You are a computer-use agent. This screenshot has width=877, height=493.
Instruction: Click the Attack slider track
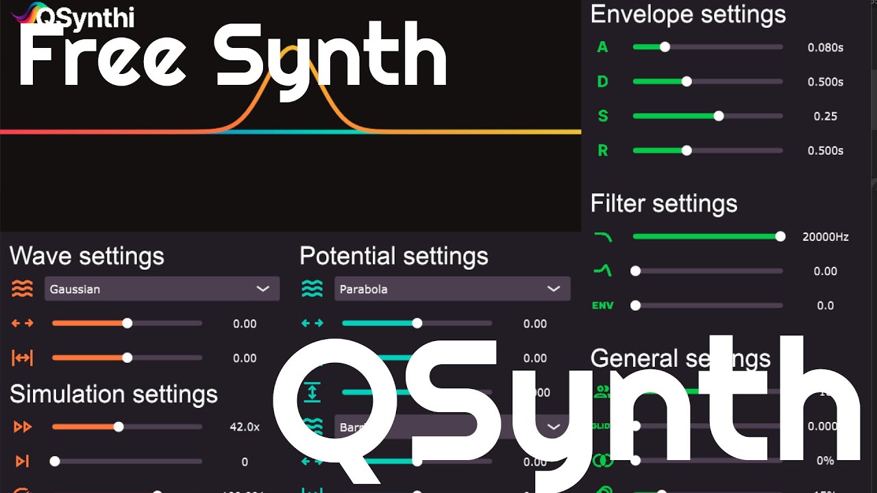[x=708, y=47]
